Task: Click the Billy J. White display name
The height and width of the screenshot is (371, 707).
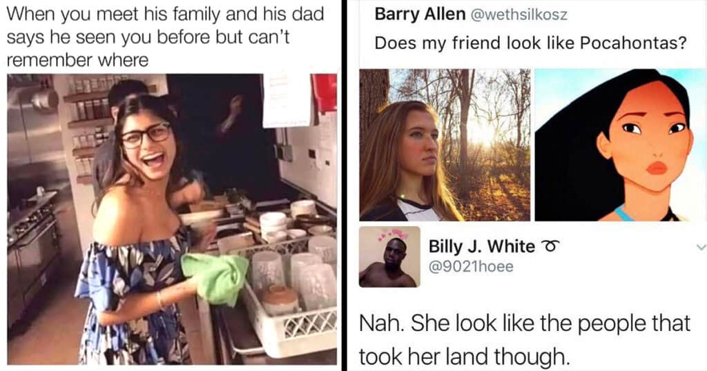Action: point(481,246)
